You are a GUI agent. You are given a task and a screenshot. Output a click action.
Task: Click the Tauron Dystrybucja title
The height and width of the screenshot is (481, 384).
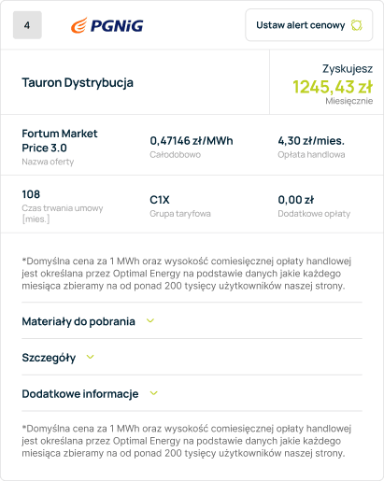(78, 83)
